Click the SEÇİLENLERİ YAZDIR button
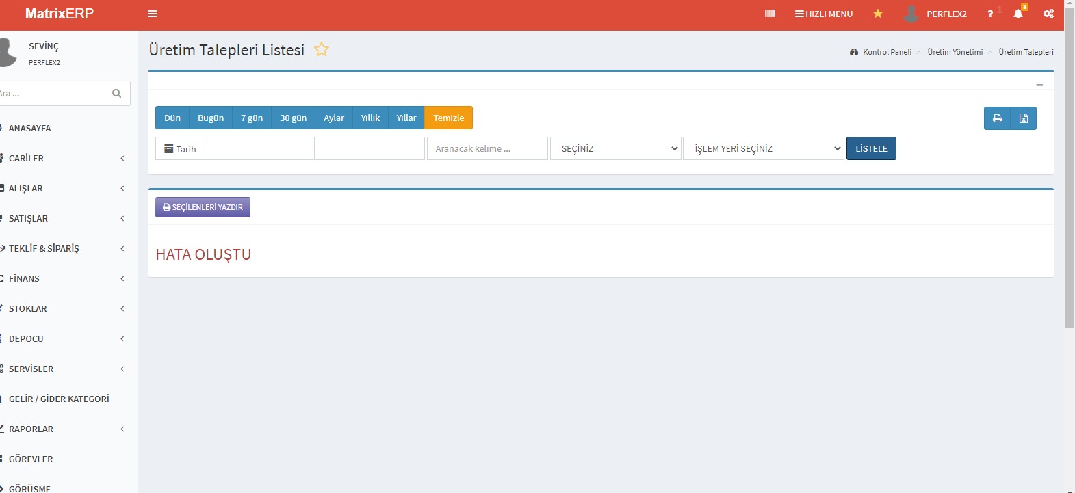The width and height of the screenshot is (1075, 493). (x=203, y=207)
